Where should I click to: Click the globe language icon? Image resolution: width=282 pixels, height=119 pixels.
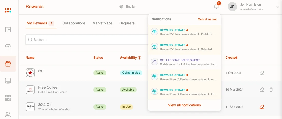[121, 7]
